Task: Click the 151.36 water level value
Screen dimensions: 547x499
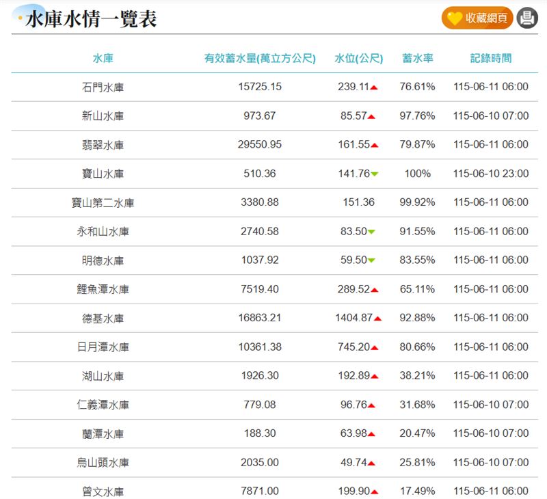Action: pyautogui.click(x=358, y=202)
